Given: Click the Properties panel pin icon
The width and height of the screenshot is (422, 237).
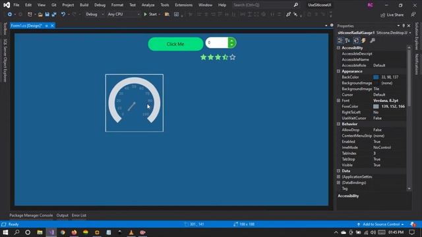Looking at the screenshot, I should (x=404, y=26).
